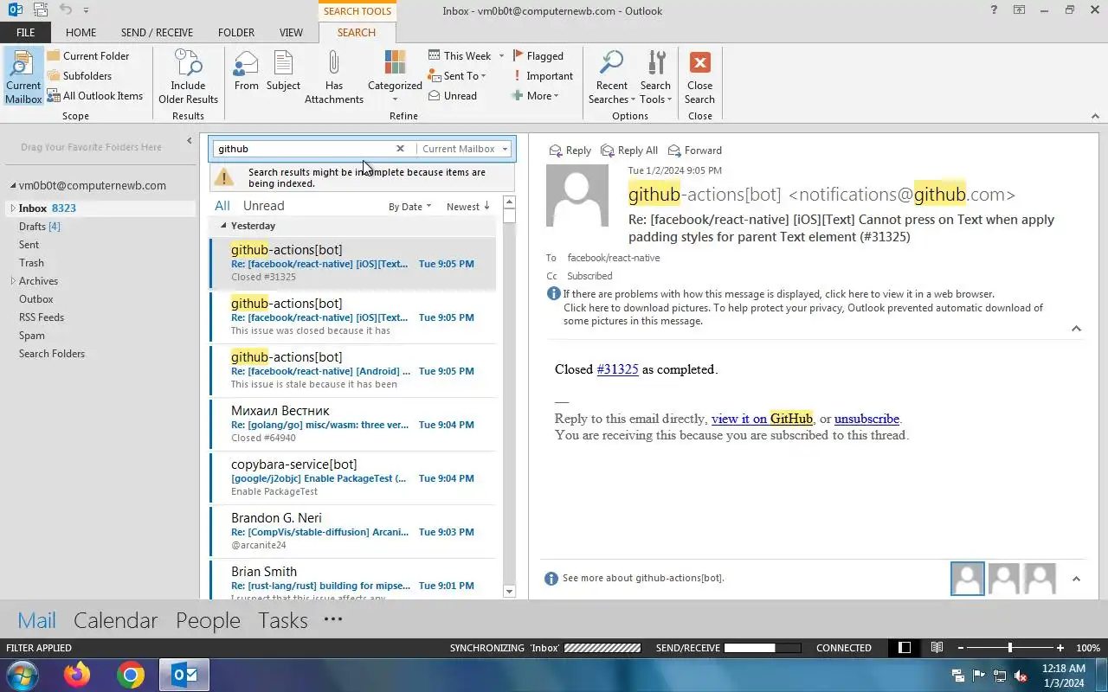Click the github search field
The height and width of the screenshot is (692, 1108).
(303, 149)
